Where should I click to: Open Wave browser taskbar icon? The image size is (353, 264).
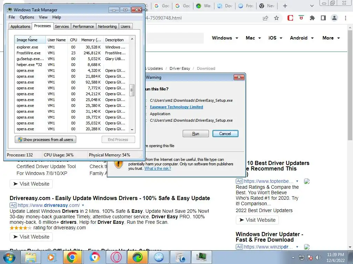point(137,257)
